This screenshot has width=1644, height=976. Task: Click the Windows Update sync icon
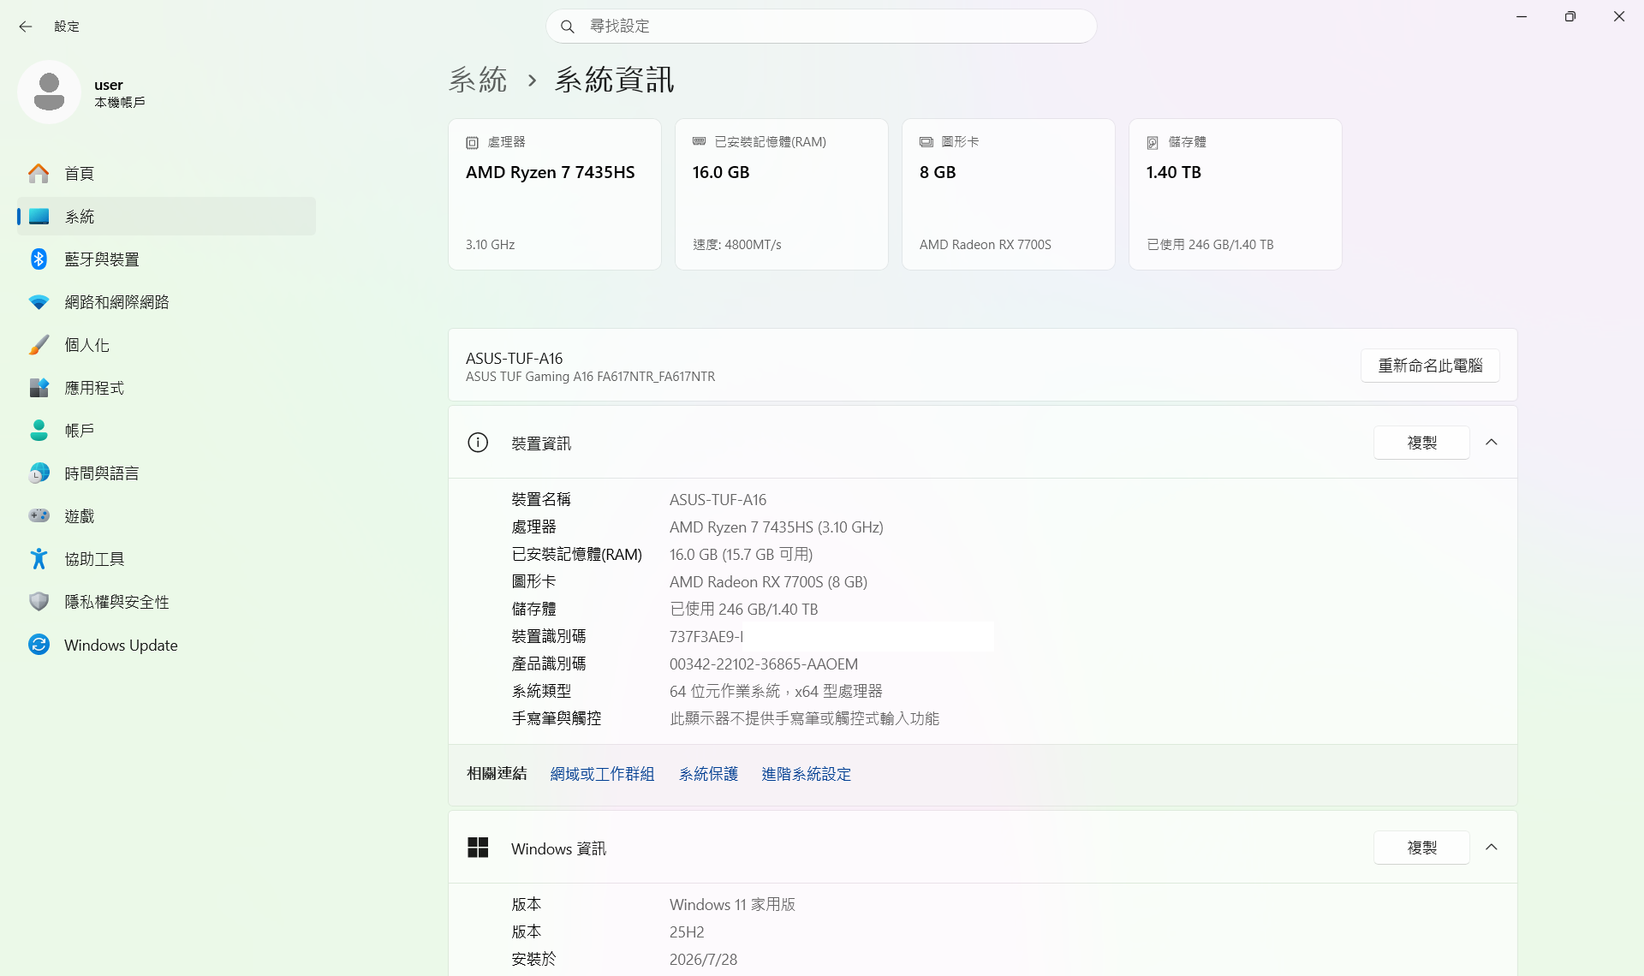click(39, 645)
